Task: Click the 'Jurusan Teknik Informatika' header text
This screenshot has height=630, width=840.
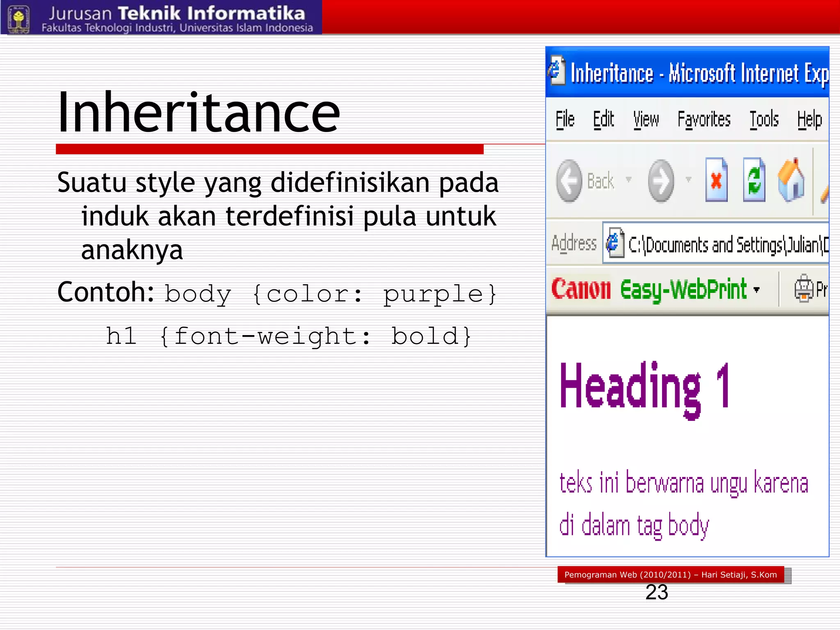Action: pos(177,13)
